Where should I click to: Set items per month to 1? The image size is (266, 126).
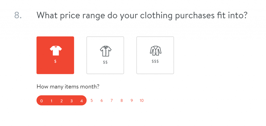52,101
